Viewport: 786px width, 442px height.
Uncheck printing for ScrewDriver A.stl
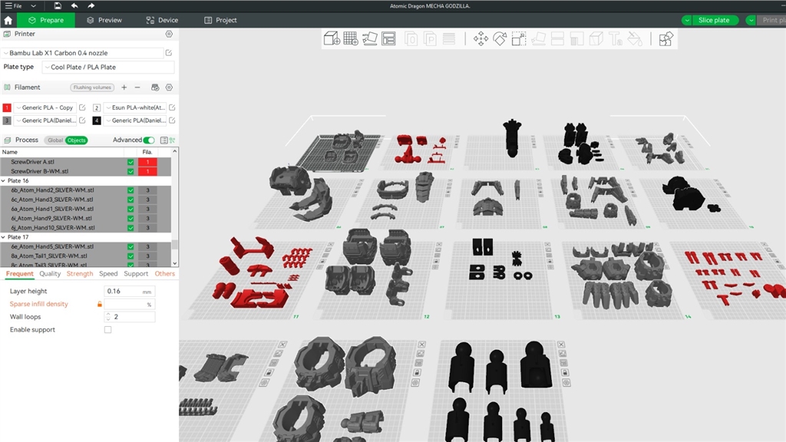pyautogui.click(x=130, y=162)
